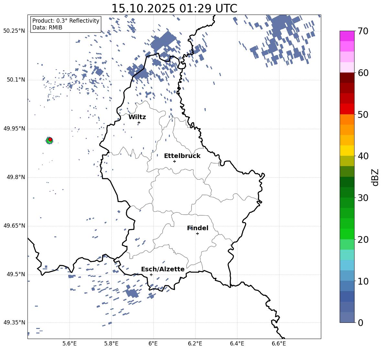
Task: Click the 6°E longitude label
Action: click(153, 344)
